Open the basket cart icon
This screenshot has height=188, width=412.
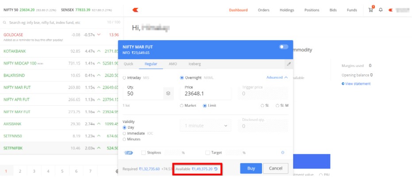[x=371, y=10]
